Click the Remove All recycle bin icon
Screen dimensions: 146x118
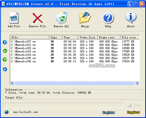point(61,18)
